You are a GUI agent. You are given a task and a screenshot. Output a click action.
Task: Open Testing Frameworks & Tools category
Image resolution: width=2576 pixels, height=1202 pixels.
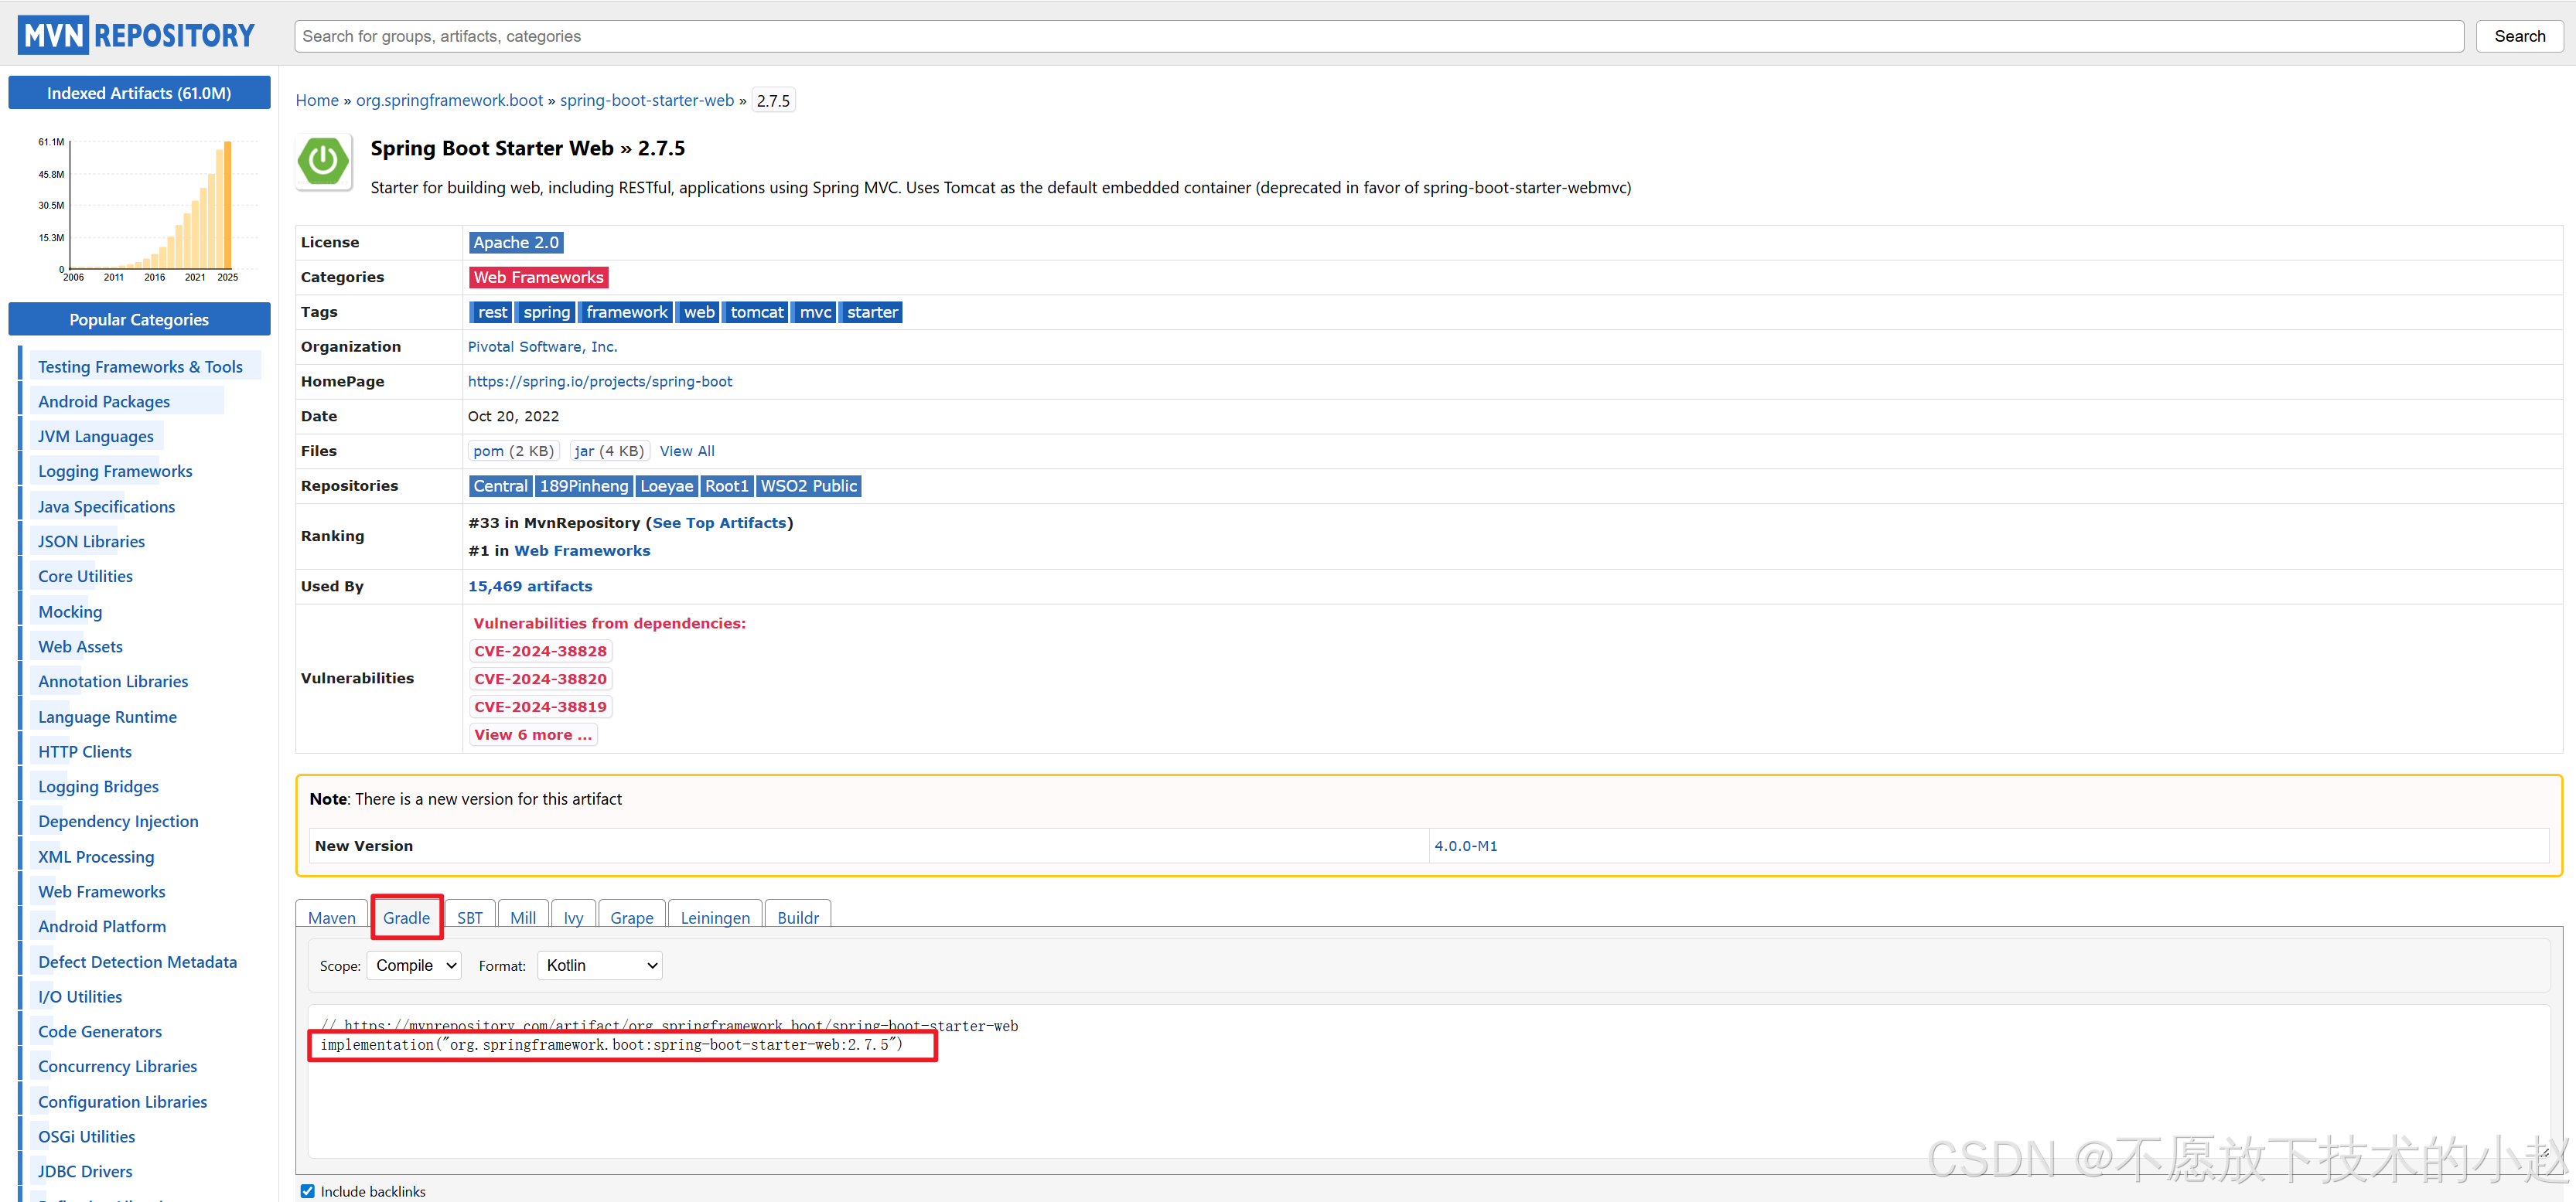[140, 366]
